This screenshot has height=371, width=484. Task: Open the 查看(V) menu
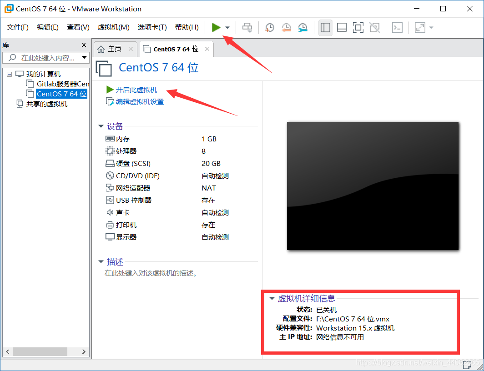point(78,27)
